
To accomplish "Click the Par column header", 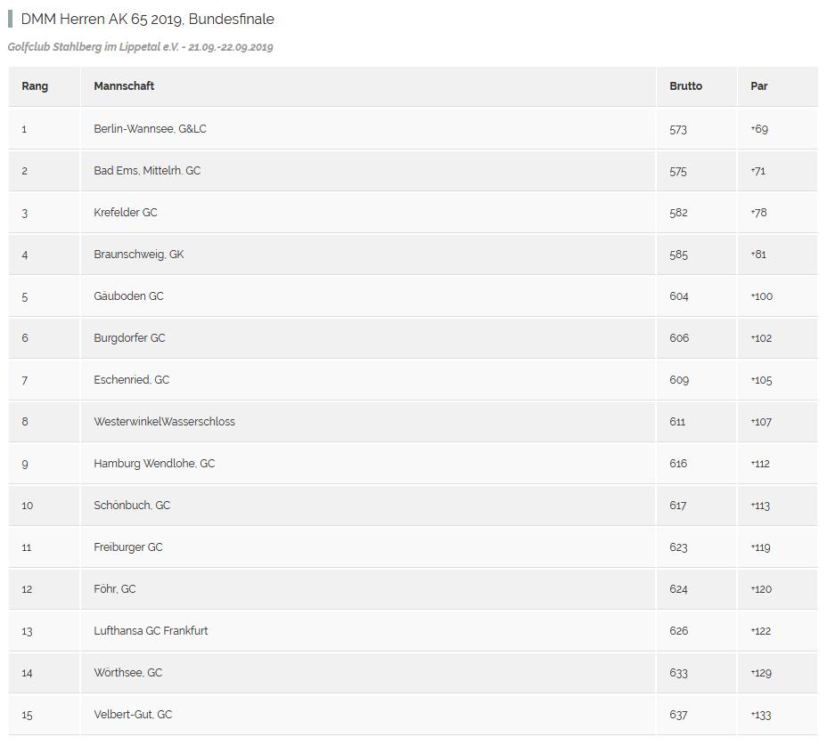I will 759,85.
